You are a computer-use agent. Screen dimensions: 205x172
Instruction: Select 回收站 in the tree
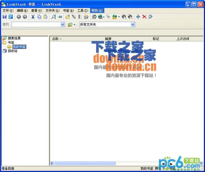(13, 51)
